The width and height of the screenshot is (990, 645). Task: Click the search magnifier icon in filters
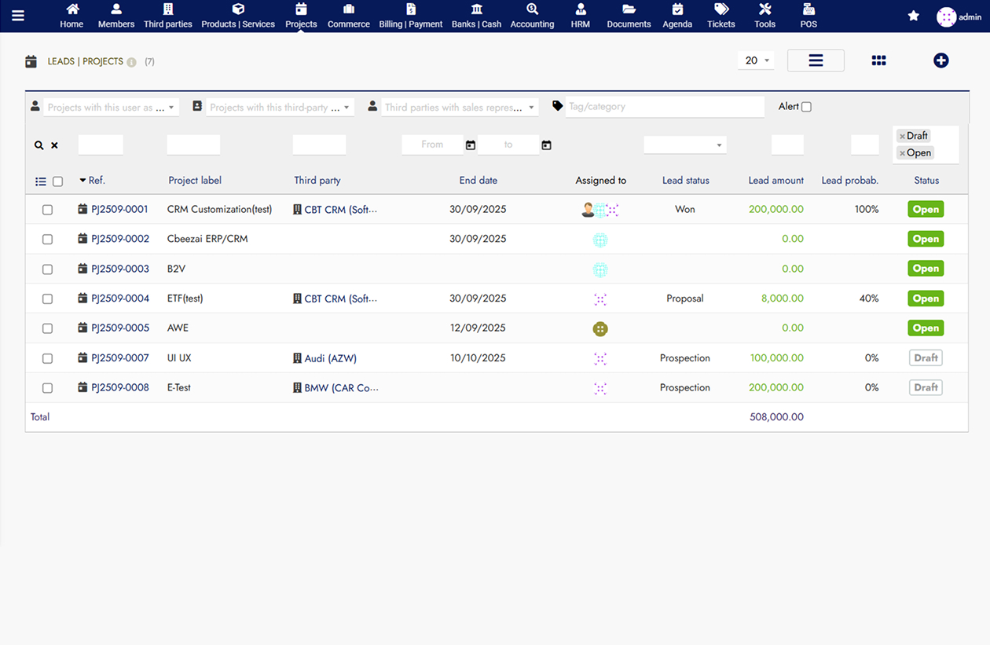pyautogui.click(x=38, y=145)
